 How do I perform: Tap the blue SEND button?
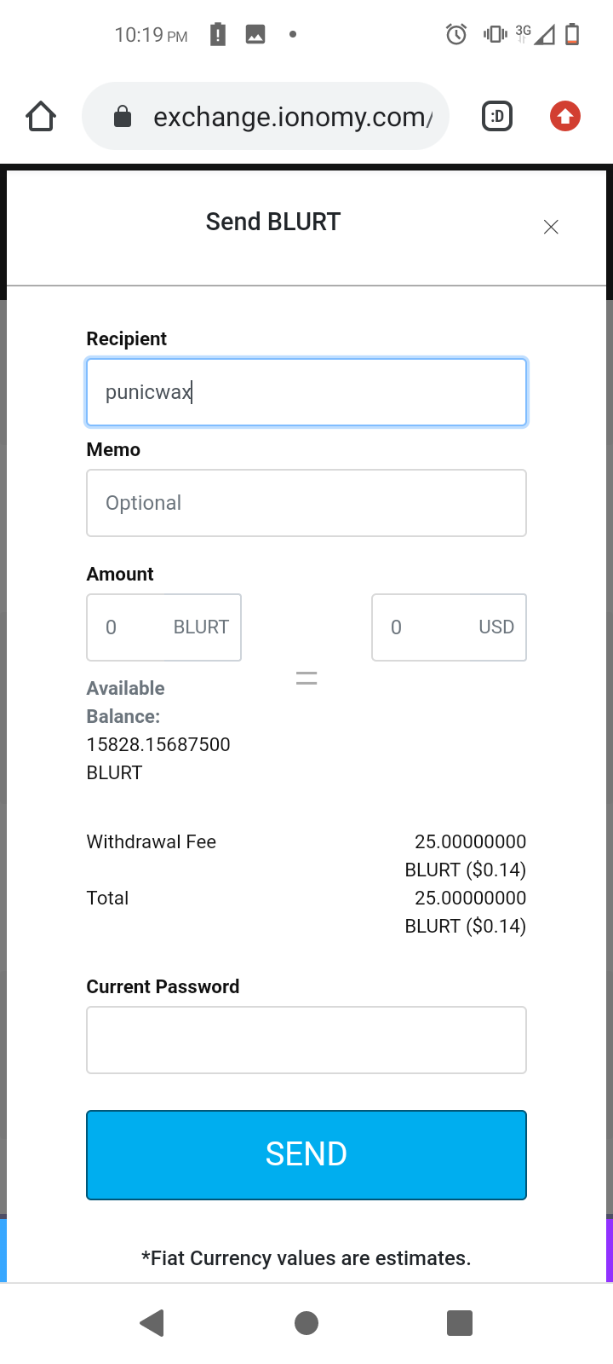coord(306,1155)
